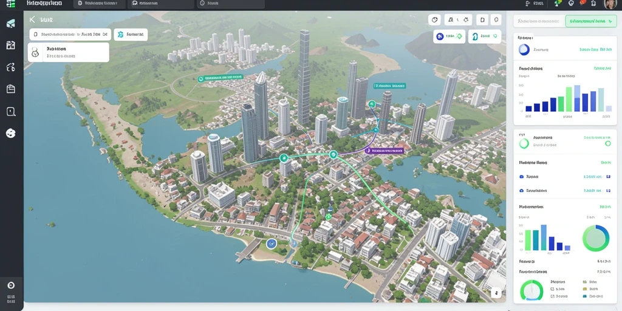The image size is (622, 311).
Task: Click the green link above lower bar chart
Action: click(606, 207)
